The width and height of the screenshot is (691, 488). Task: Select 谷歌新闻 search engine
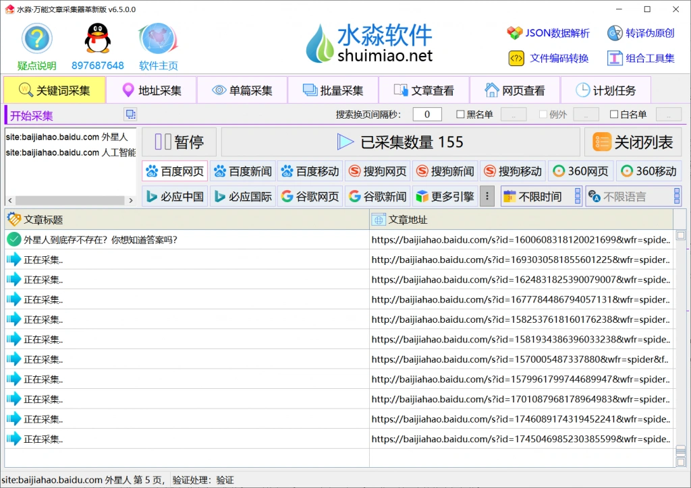(x=378, y=196)
